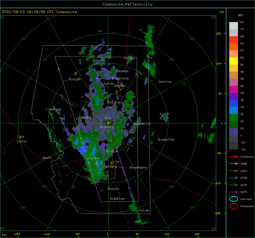Click the Drumheller city label
This screenshot has width=255, height=238.
(x=166, y=140)
